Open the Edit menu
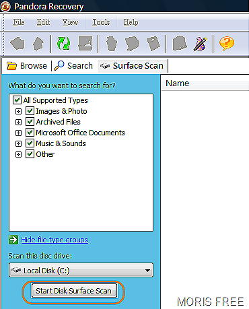Image resolution: width=249 pixels, height=309 pixels. tap(43, 22)
